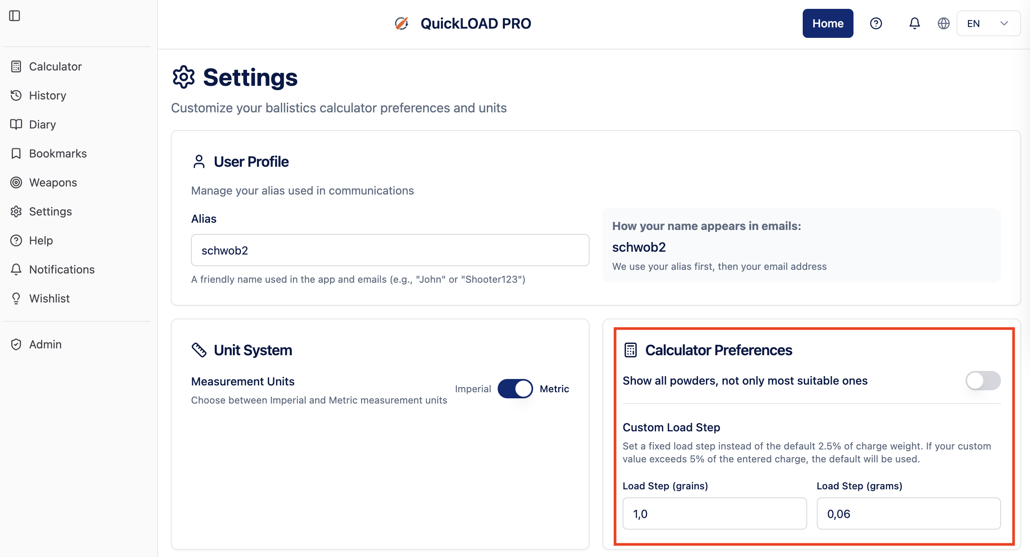
Task: Open Calculator from the sidebar
Action: [55, 66]
